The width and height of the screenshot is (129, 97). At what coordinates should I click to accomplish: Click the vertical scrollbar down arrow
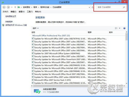point(126,83)
